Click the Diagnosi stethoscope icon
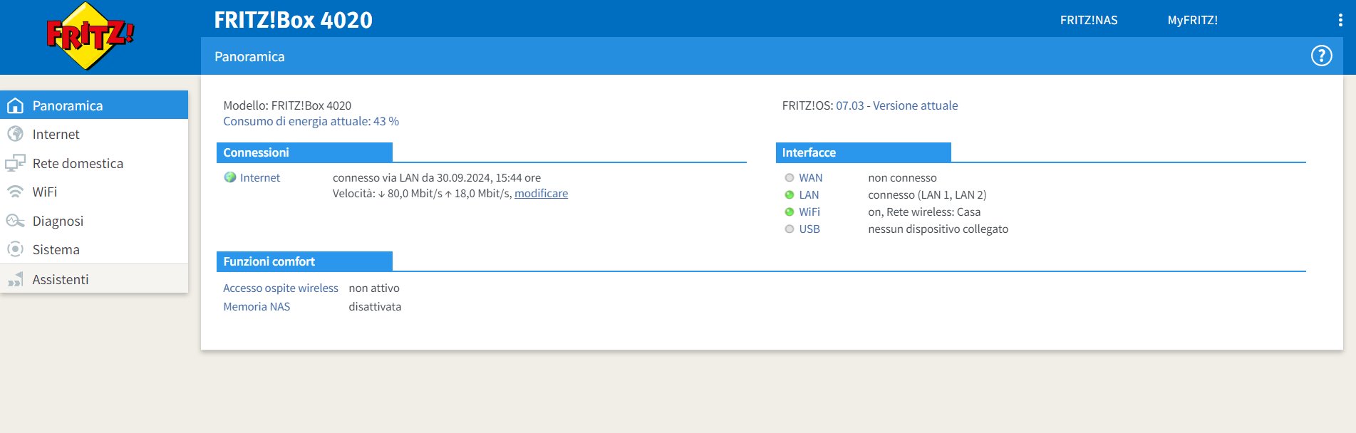Screen dimensions: 1356x433 click(15, 221)
